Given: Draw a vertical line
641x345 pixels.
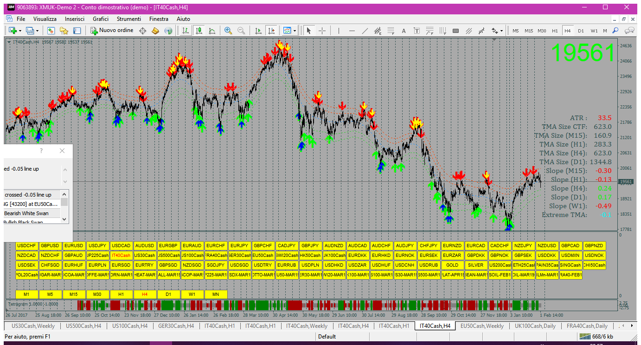Looking at the screenshot, I should pos(339,31).
